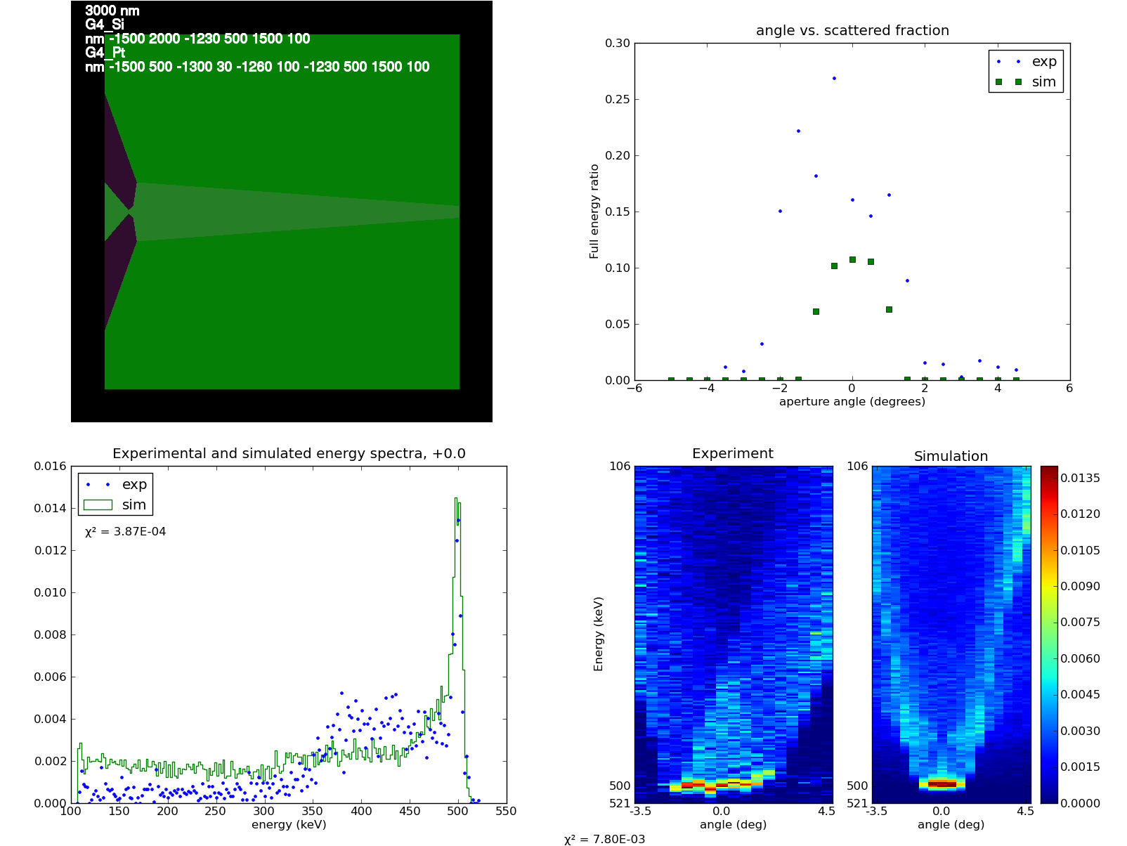Click the red hot spot in Simulation heatmap

coord(942,783)
